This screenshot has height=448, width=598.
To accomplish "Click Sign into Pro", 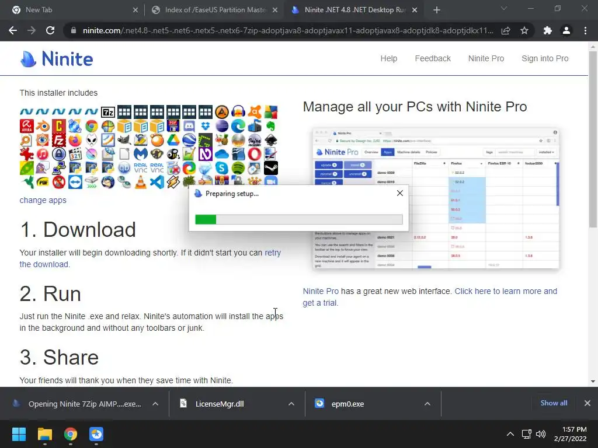I will point(545,59).
